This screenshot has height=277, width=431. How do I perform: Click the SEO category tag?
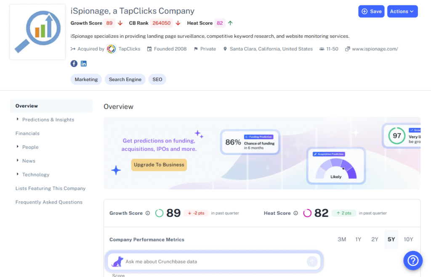tap(157, 79)
